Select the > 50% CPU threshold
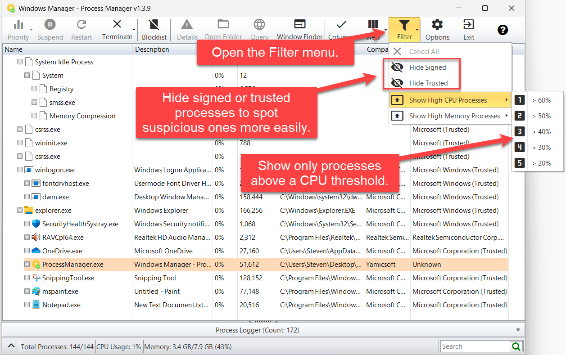Viewport: 566px width, 355px height. tap(537, 116)
